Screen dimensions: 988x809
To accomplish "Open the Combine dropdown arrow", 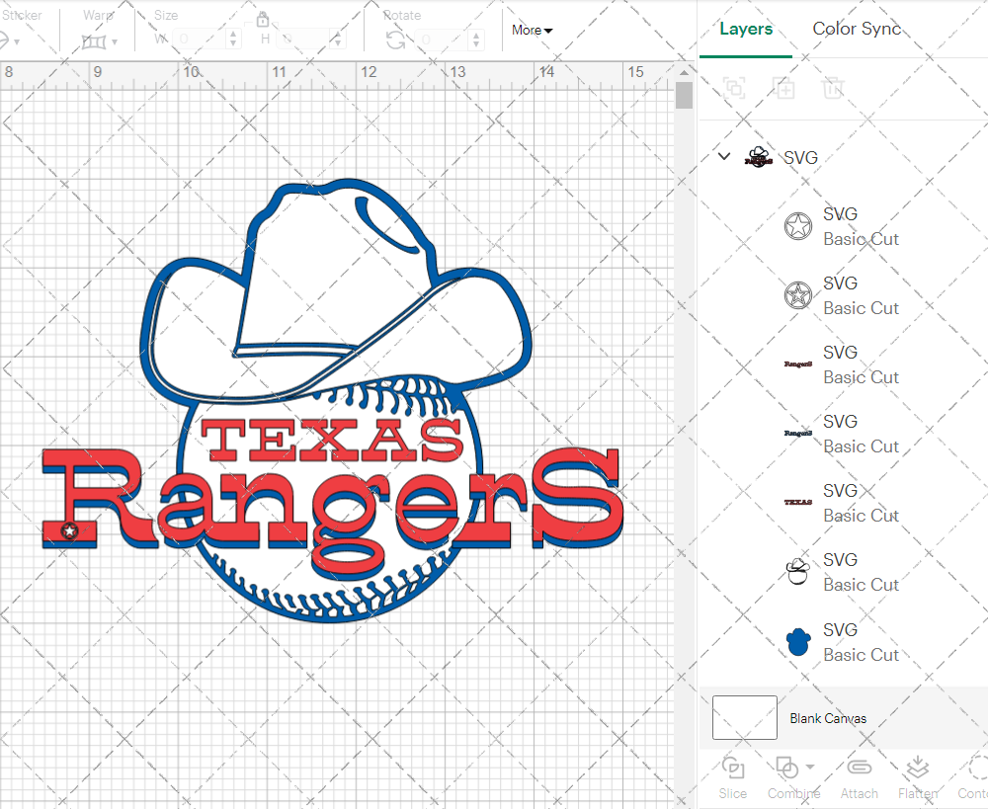I will point(810,768).
